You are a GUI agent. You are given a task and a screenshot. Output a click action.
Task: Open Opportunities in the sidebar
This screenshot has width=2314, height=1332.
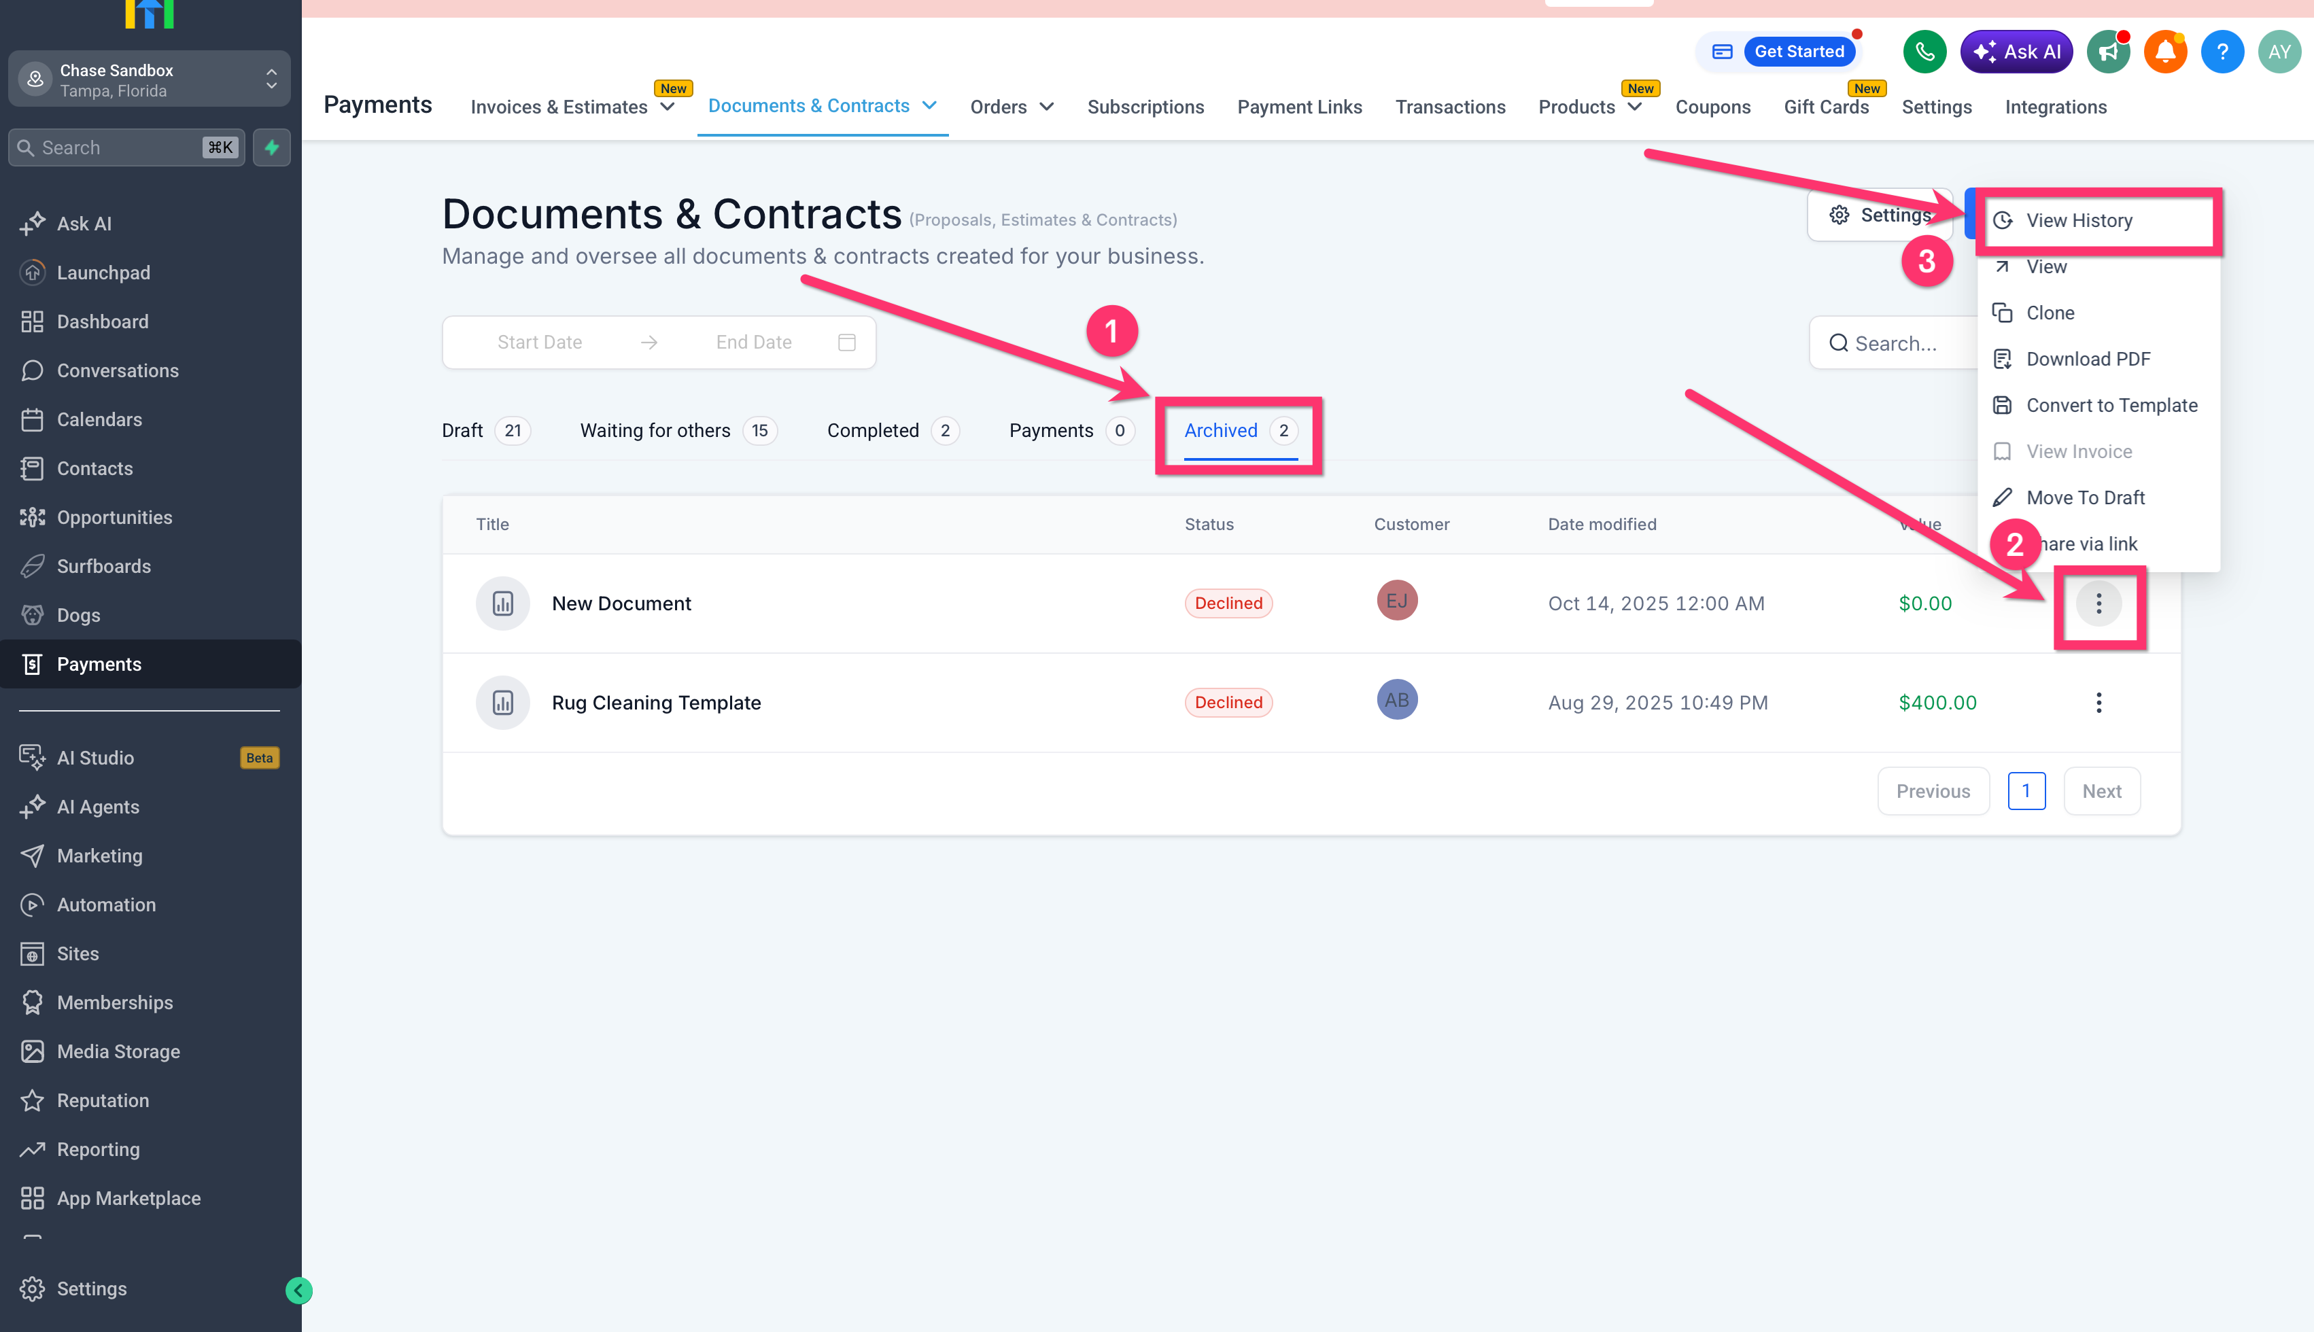pyautogui.click(x=114, y=517)
